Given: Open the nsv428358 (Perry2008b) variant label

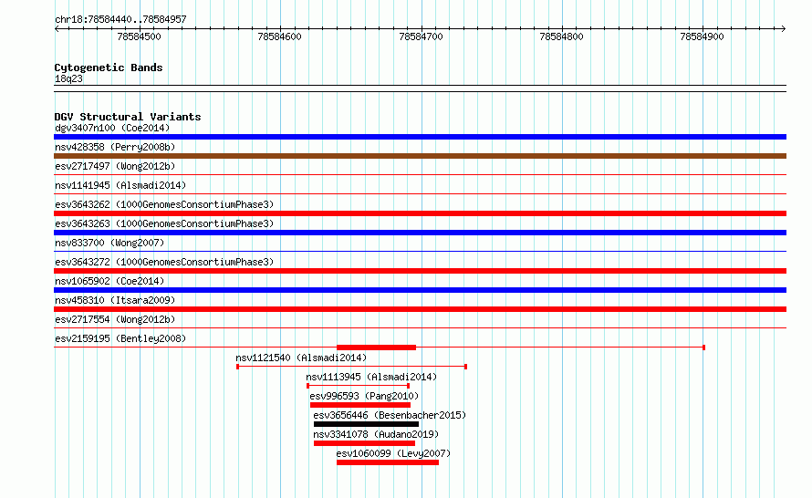Looking at the screenshot, I should click(115, 147).
